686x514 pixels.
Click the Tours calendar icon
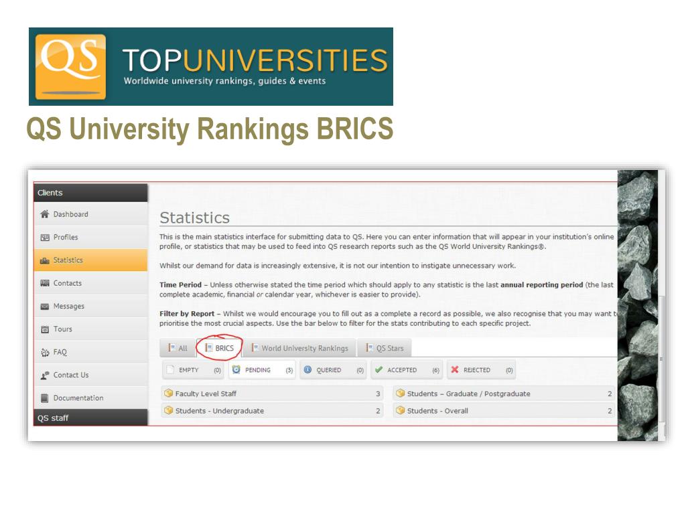click(x=45, y=329)
